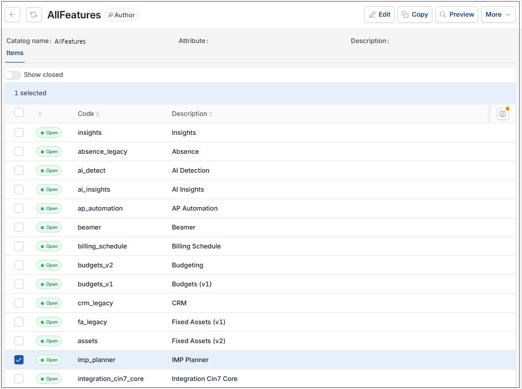The height and width of the screenshot is (389, 522).
Task: Click Open status badge for beamer
Action: coord(49,227)
